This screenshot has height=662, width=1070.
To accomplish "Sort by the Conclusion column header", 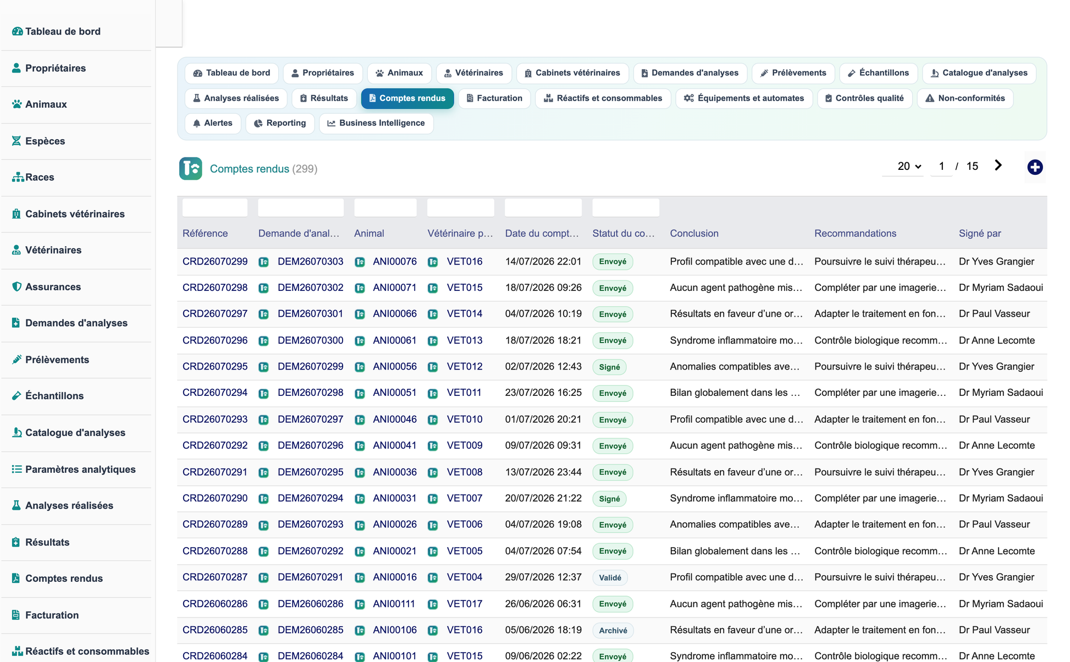I will (694, 234).
